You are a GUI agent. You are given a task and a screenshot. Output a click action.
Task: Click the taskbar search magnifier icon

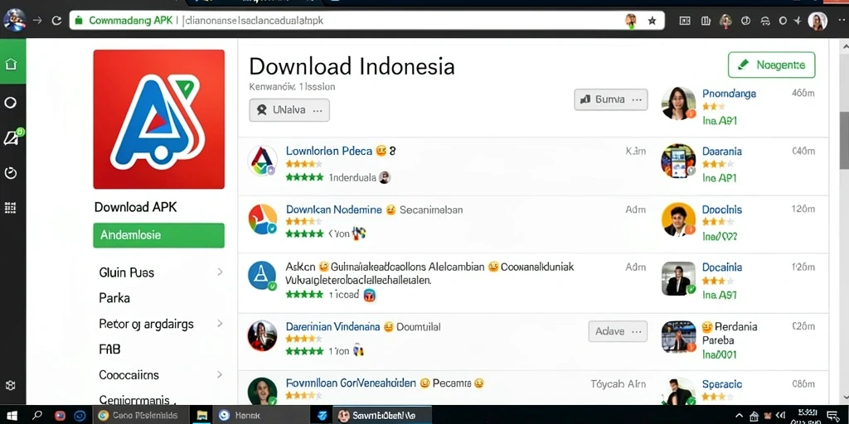pos(37,416)
